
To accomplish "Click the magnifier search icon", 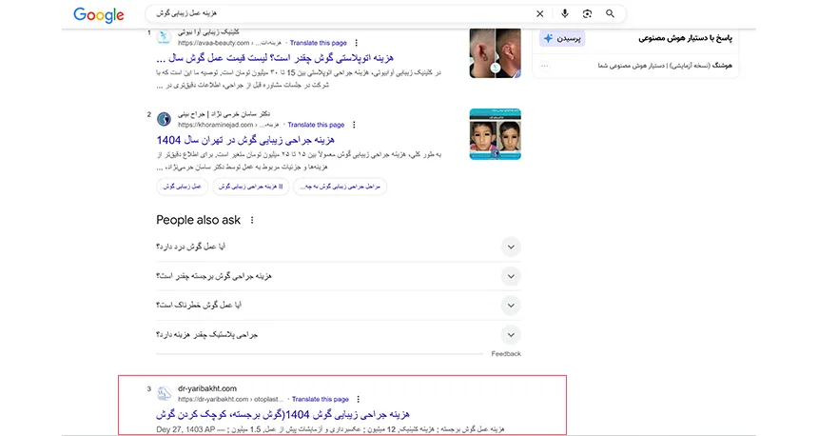I will 610,14.
